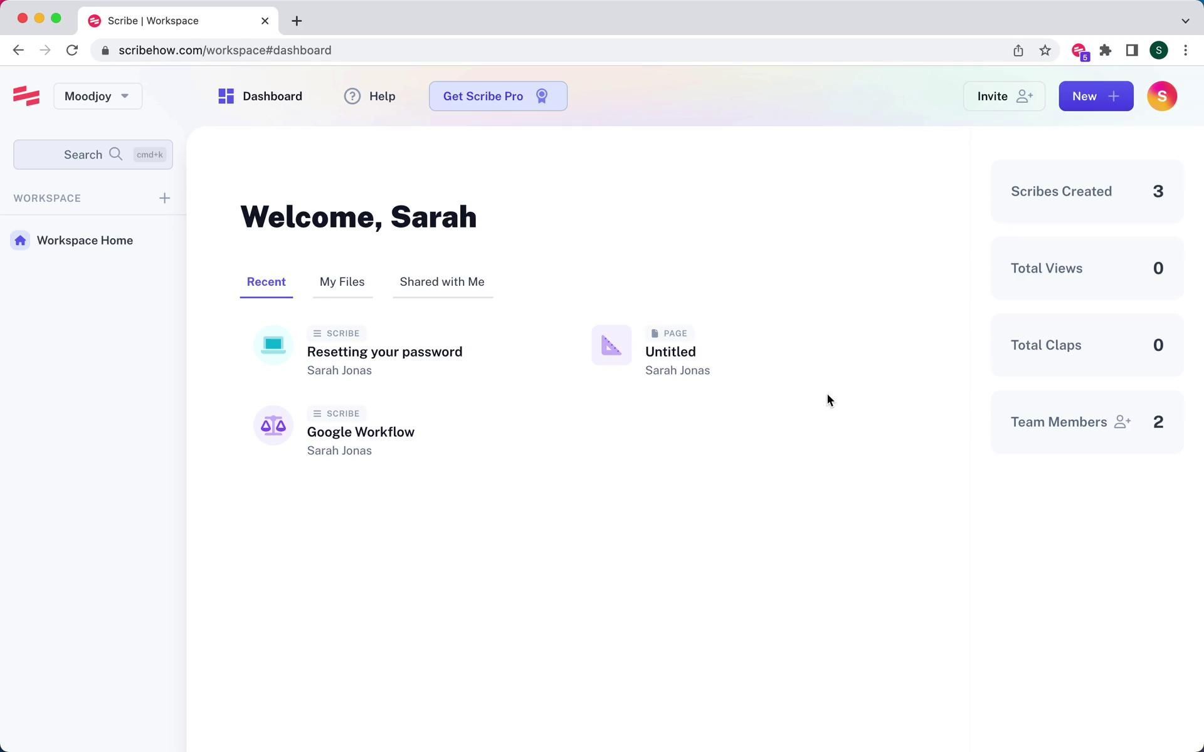This screenshot has height=752, width=1204.
Task: Open the Moodjoy workspace dropdown
Action: tap(97, 96)
